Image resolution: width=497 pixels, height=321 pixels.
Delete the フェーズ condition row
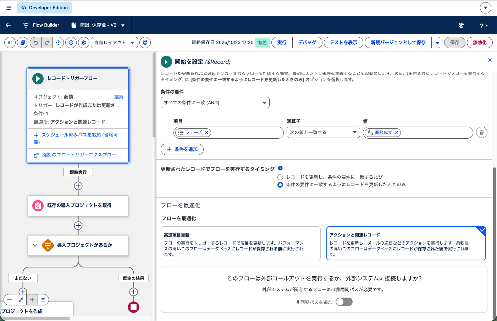481,132
